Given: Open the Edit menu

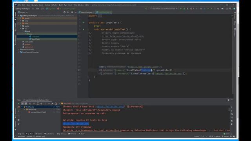Looking at the screenshot, I should (24, 5).
